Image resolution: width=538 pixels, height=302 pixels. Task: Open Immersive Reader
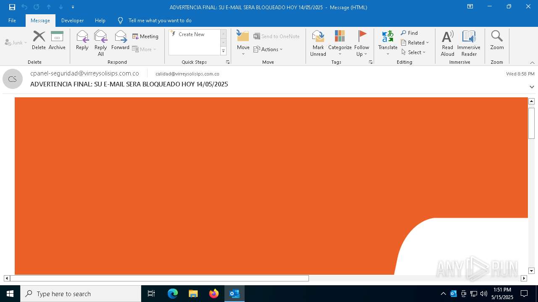point(469,43)
